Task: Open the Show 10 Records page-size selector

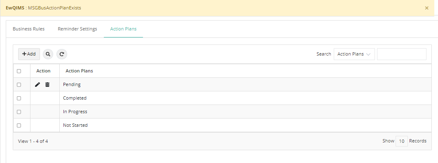Action: [x=402, y=141]
